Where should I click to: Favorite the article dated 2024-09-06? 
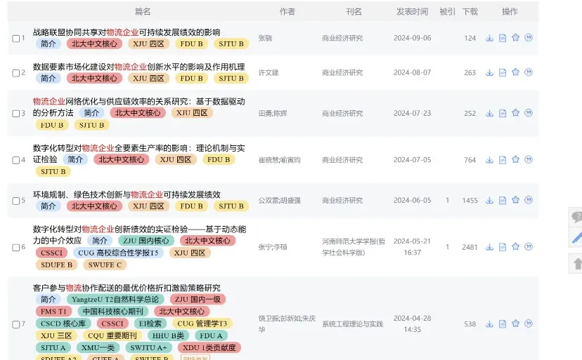click(x=515, y=37)
